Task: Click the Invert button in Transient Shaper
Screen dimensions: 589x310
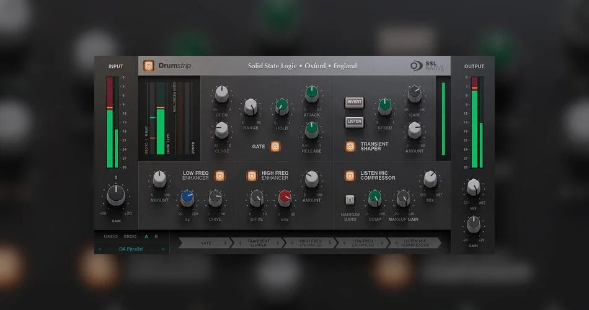Action: pos(354,102)
